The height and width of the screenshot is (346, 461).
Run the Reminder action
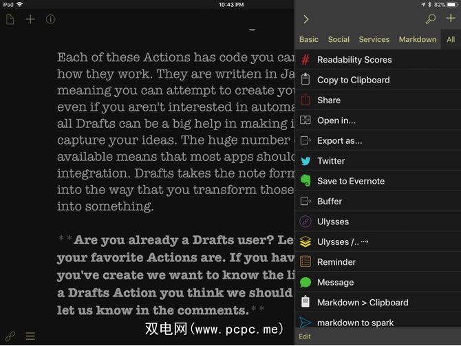[378, 262]
